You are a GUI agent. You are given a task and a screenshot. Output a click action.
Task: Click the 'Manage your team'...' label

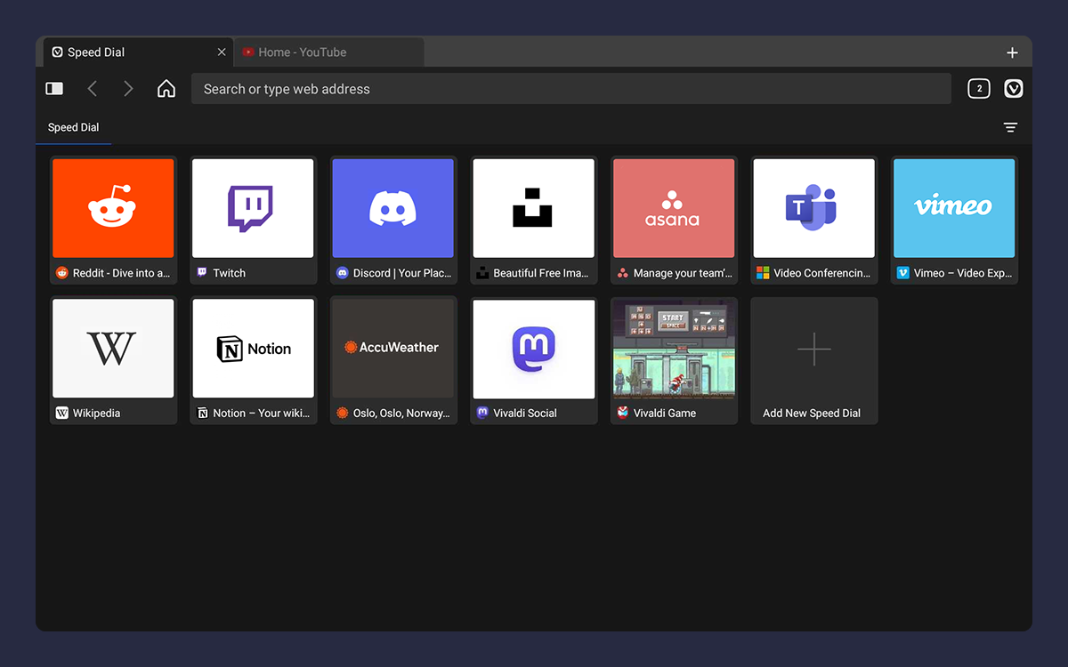click(x=684, y=273)
